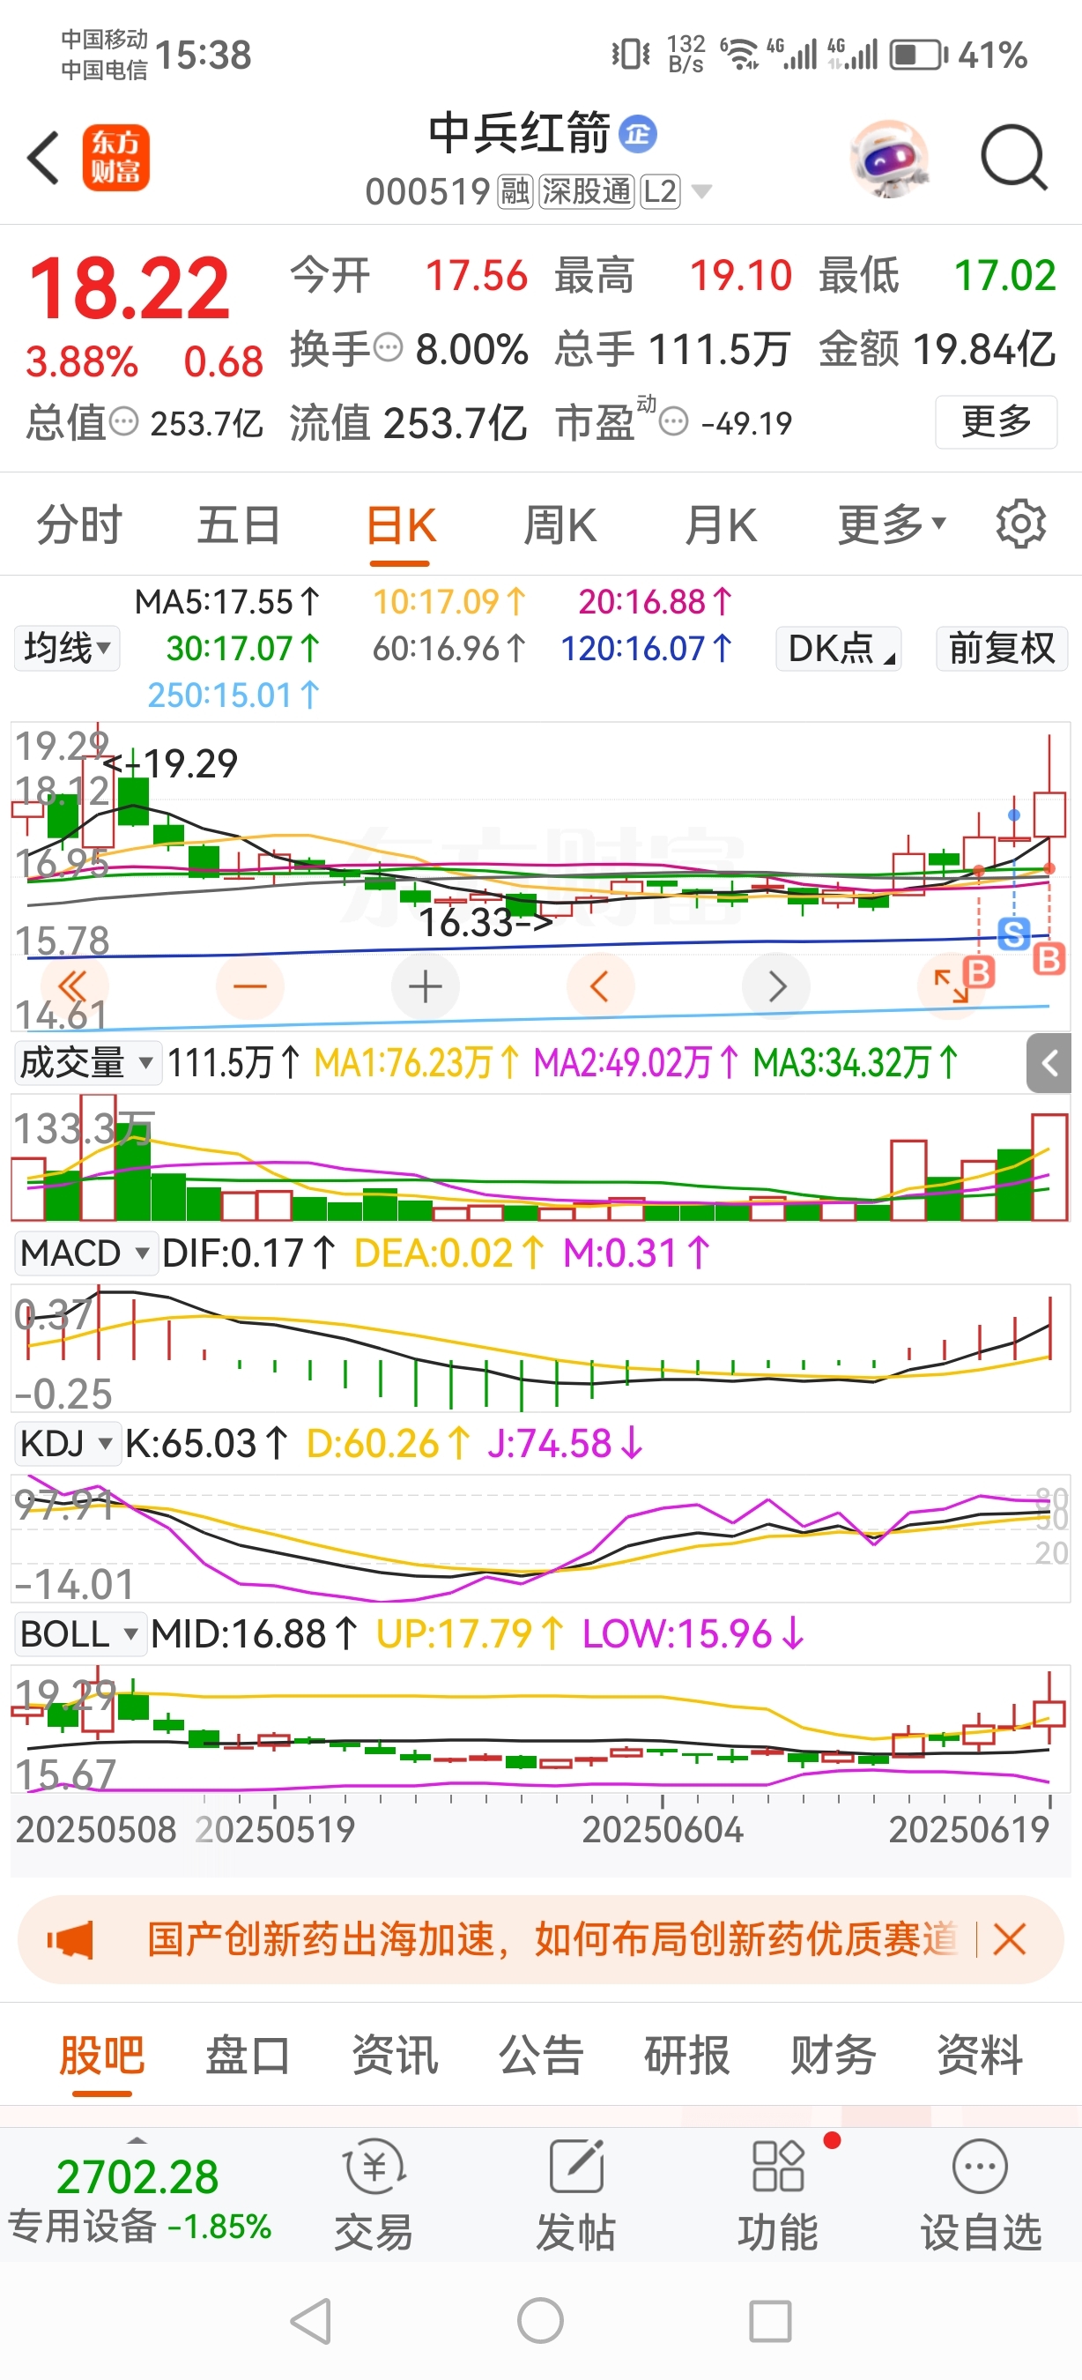1082x2380 pixels.
Task: Tap the K:65.03 KDJ value
Action: (x=207, y=1443)
